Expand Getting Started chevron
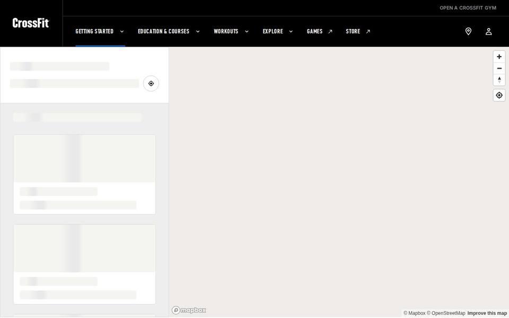The image size is (509, 318). (122, 31)
